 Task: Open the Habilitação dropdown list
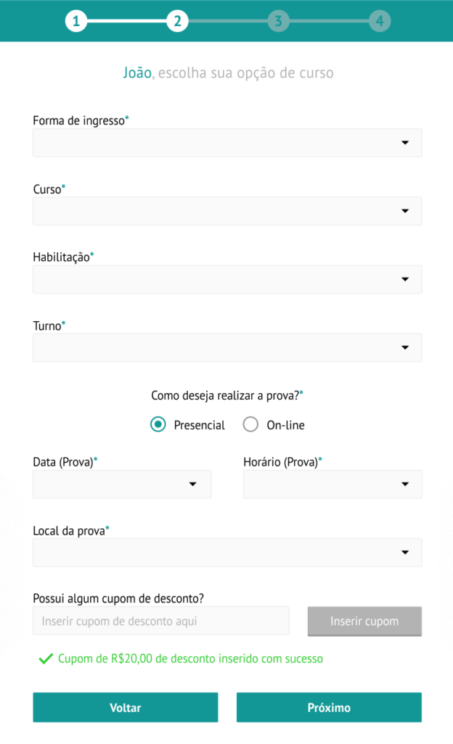[x=226, y=280]
